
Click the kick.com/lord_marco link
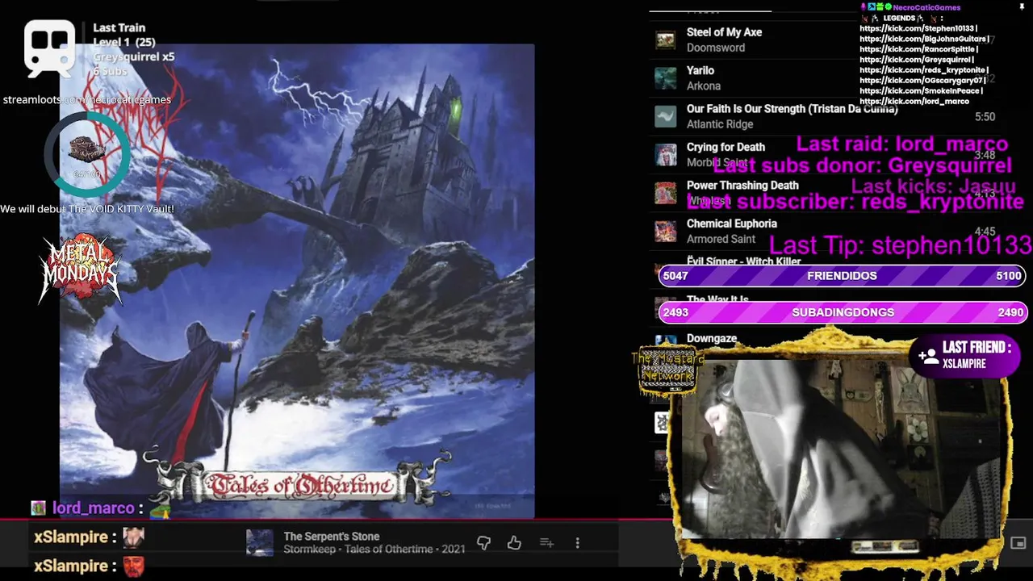click(x=914, y=101)
